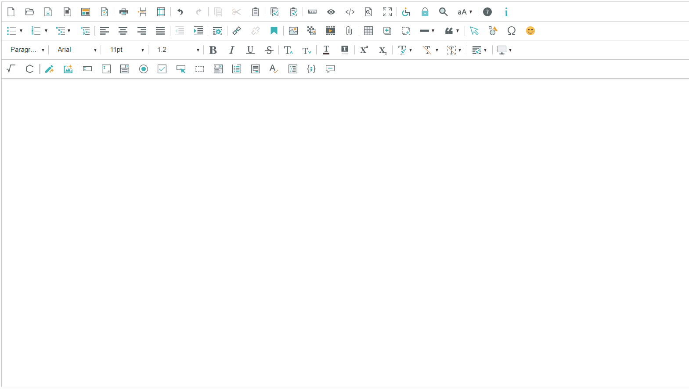The height and width of the screenshot is (389, 689).
Task: Insert a video media clip
Action: (x=331, y=31)
